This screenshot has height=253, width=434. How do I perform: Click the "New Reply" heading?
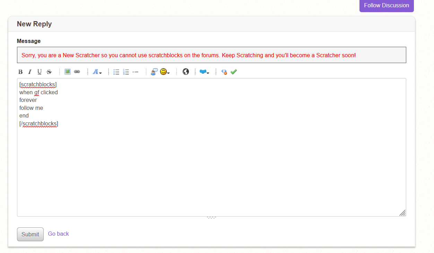34,24
